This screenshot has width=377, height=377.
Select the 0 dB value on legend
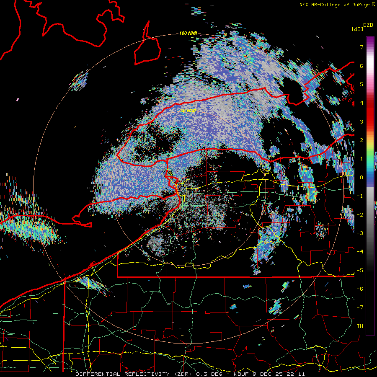[362, 178]
